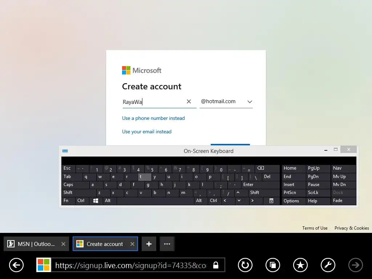Image resolution: width=372 pixels, height=279 pixels.
Task: Clear the username field with X icon
Action: point(189,102)
